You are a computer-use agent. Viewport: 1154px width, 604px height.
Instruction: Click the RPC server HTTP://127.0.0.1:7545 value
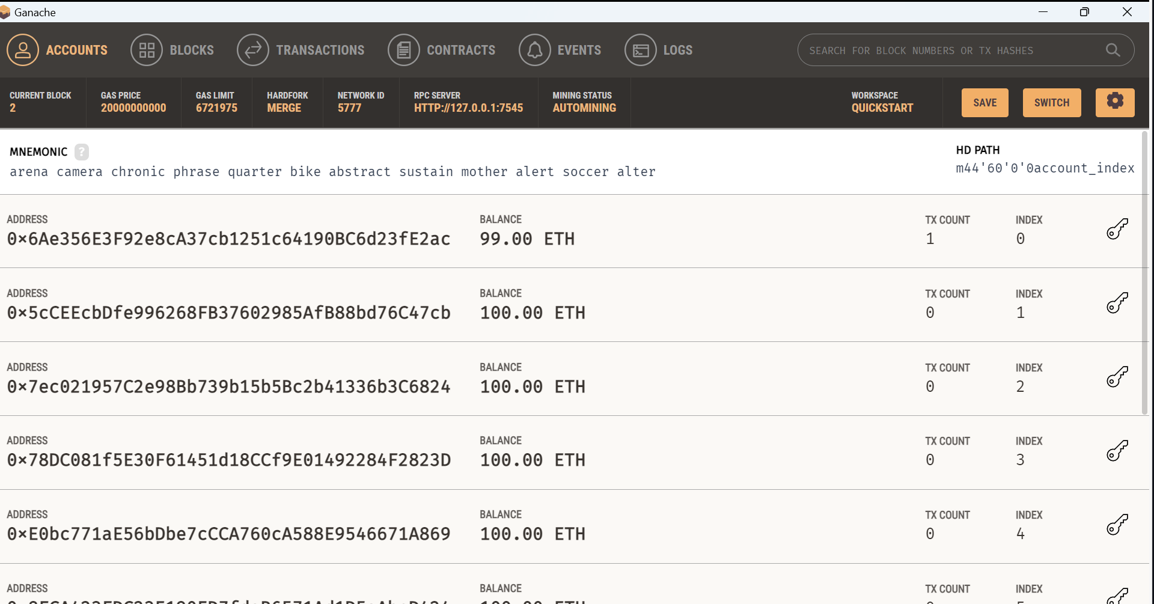(468, 108)
